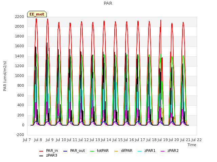
Task: Click the 800 y-axis tick value
Action: [x=21, y=86]
